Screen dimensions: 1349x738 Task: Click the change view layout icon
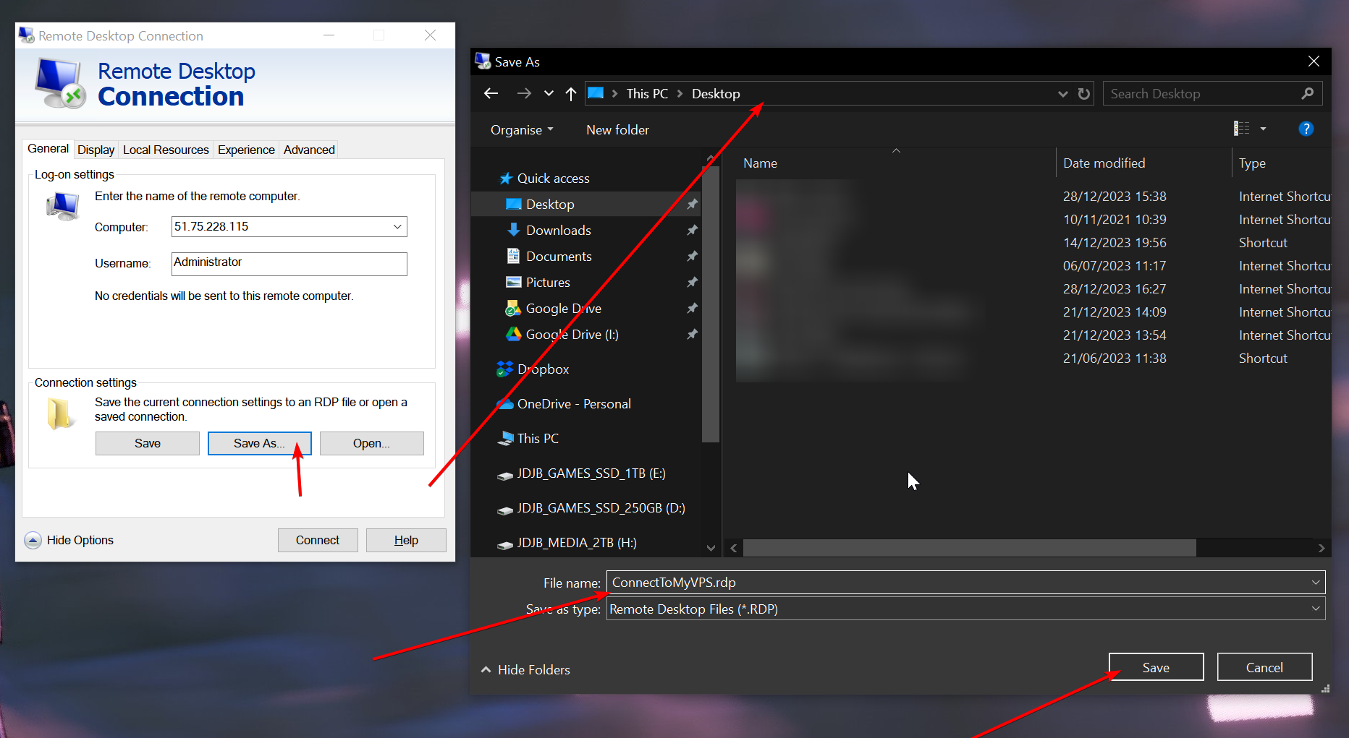(1242, 129)
